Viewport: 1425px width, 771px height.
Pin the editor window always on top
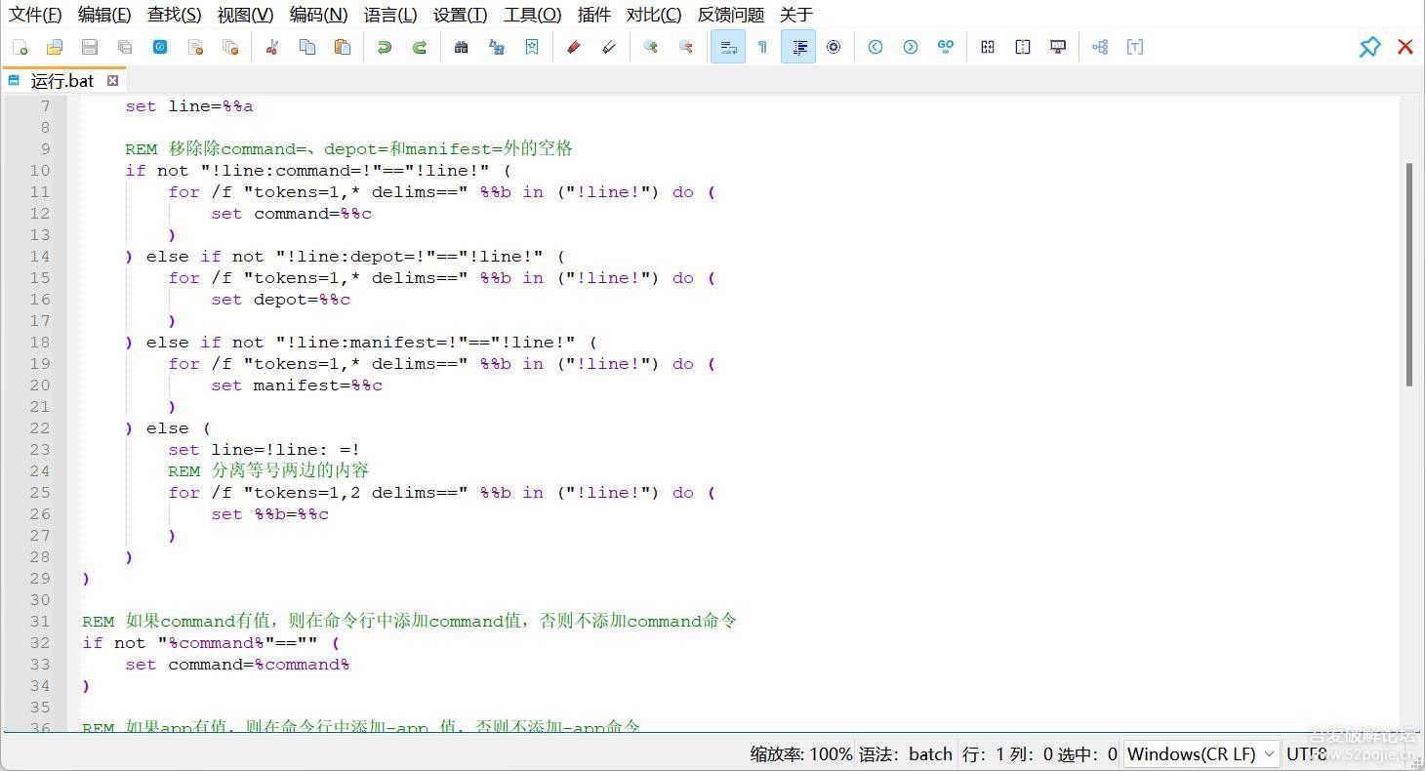click(1369, 46)
